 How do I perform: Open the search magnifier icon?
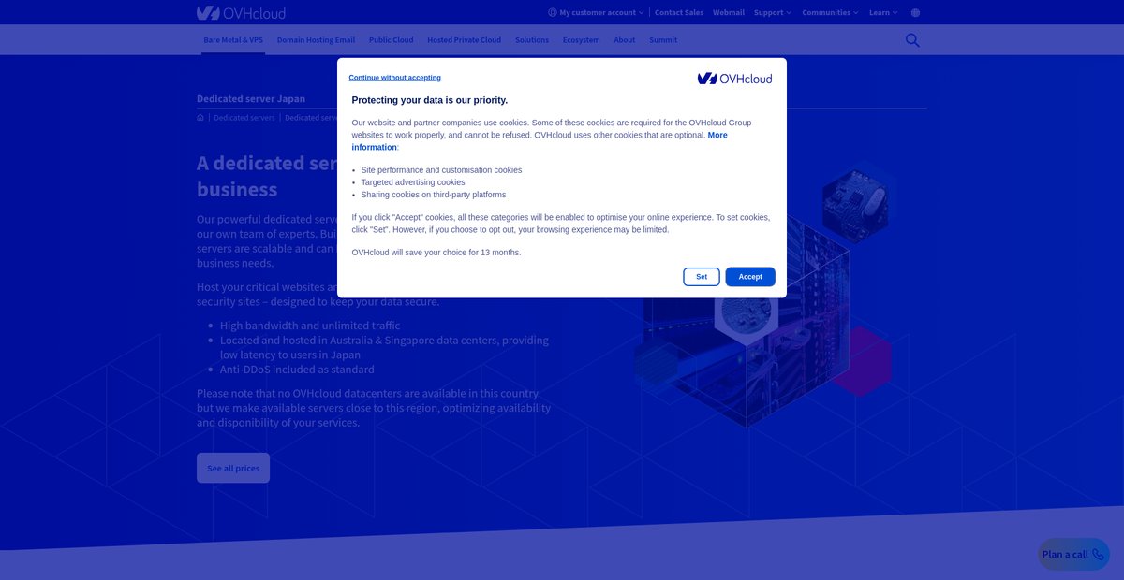point(912,40)
